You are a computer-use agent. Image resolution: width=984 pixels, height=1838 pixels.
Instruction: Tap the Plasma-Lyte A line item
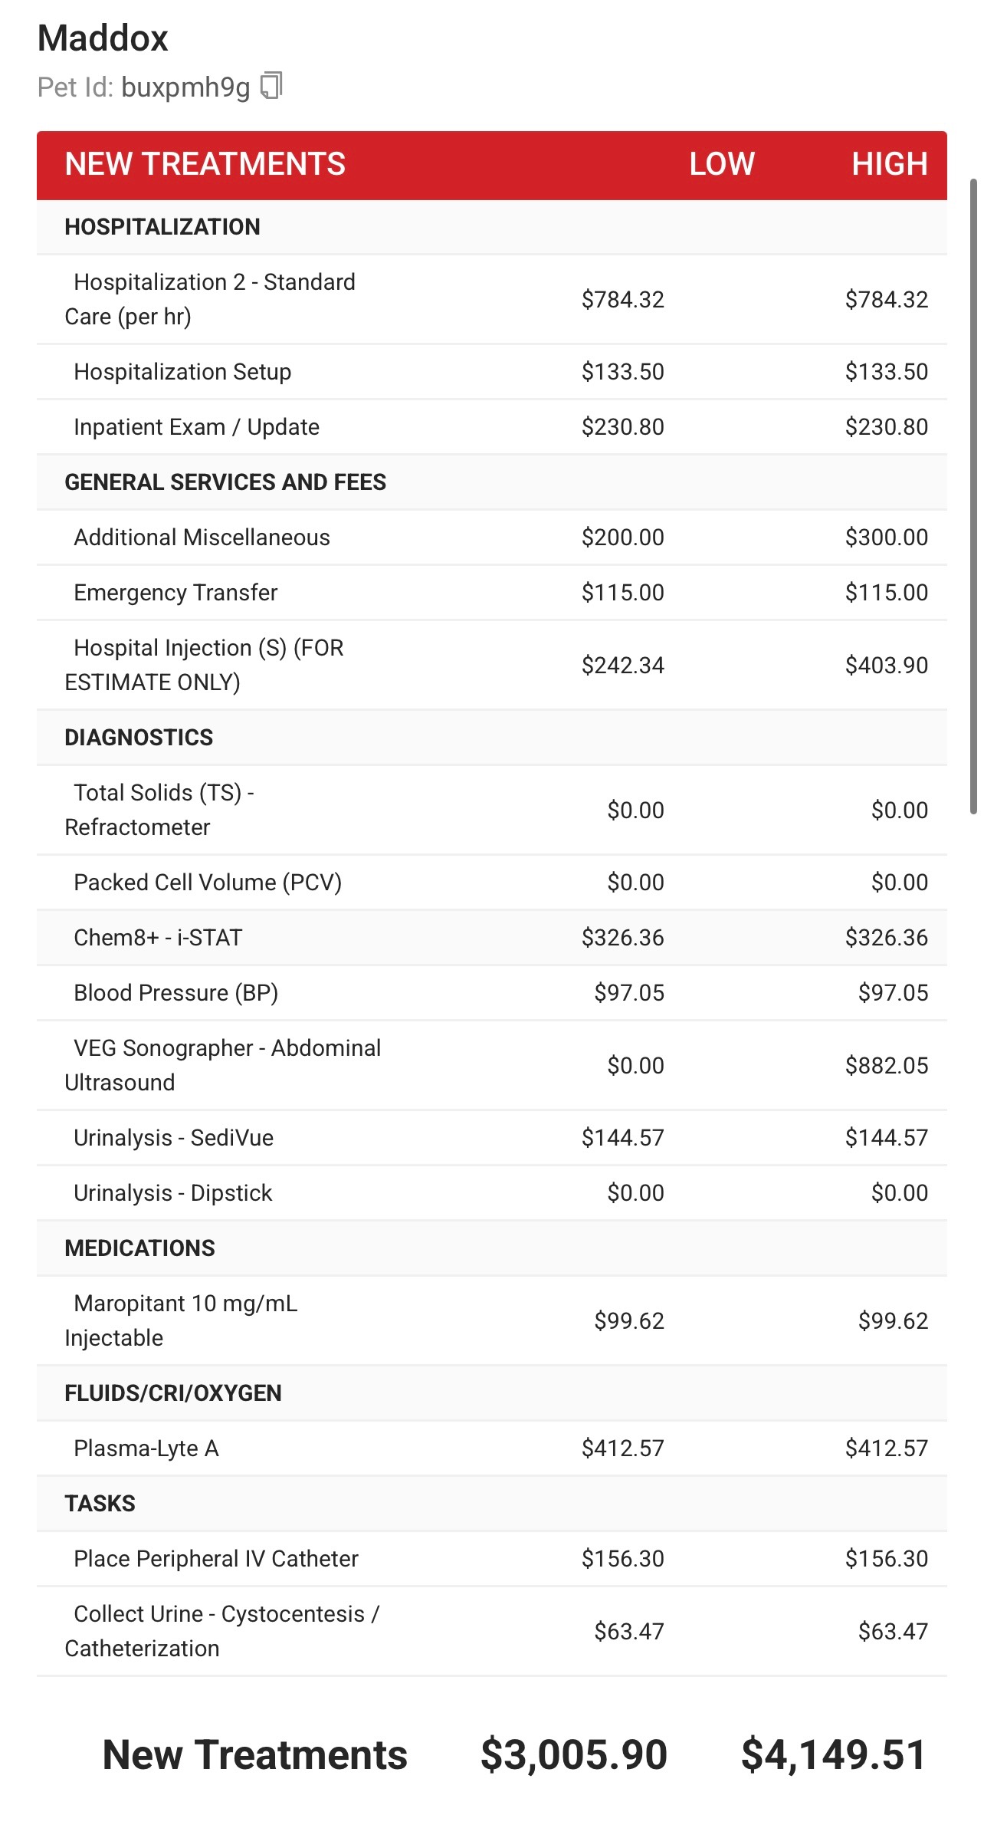[x=146, y=1448]
